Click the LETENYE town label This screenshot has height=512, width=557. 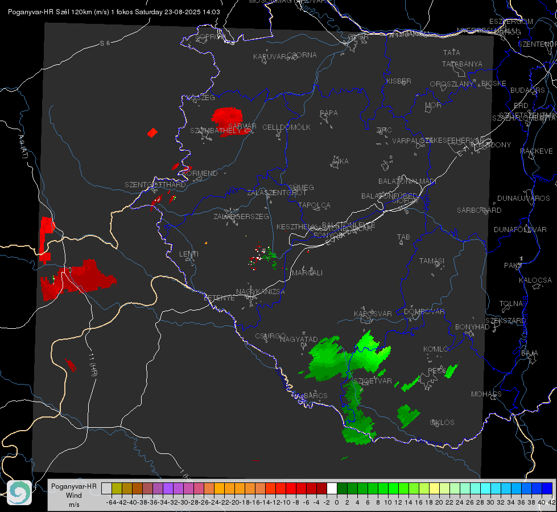pos(219,298)
